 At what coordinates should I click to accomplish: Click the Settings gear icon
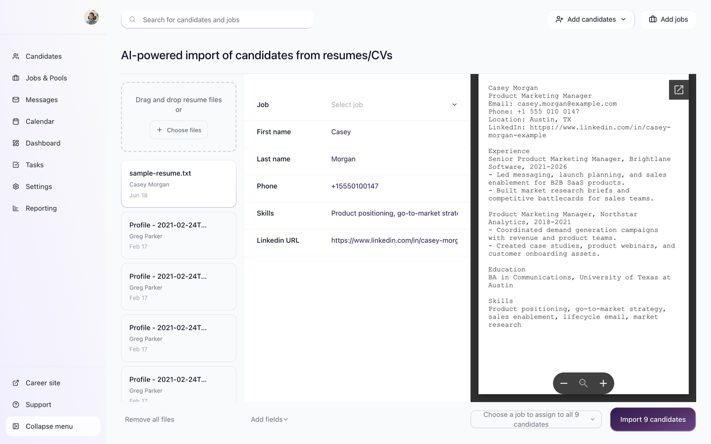[x=16, y=186]
